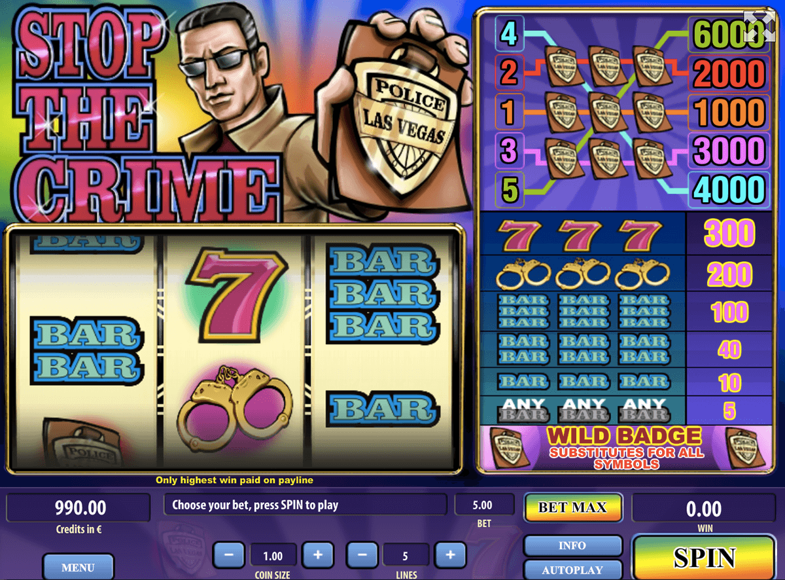This screenshot has height=580, width=785.
Task: Increase coin size with plus button
Action: pos(318,555)
